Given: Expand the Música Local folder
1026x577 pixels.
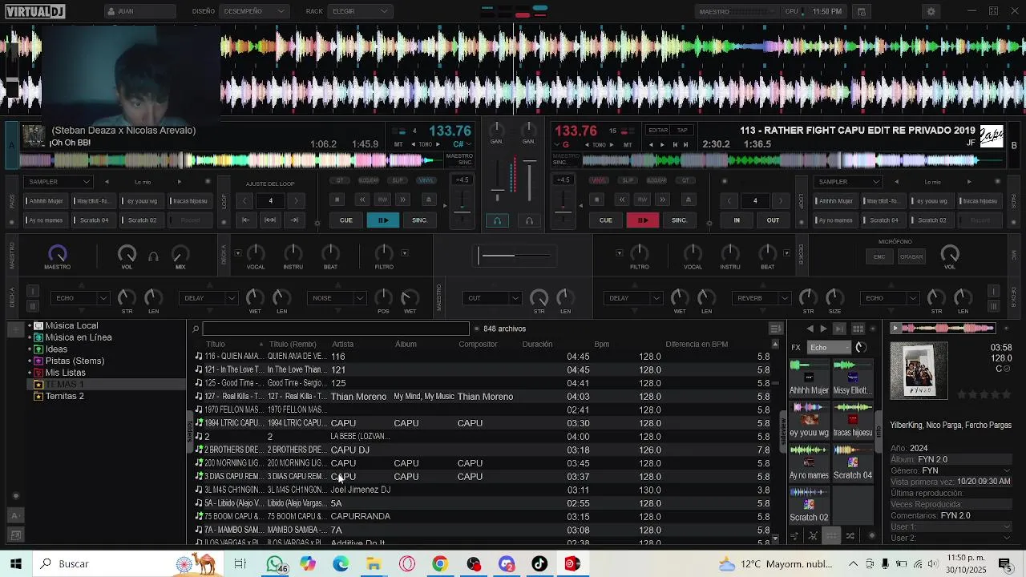Looking at the screenshot, I should point(30,326).
